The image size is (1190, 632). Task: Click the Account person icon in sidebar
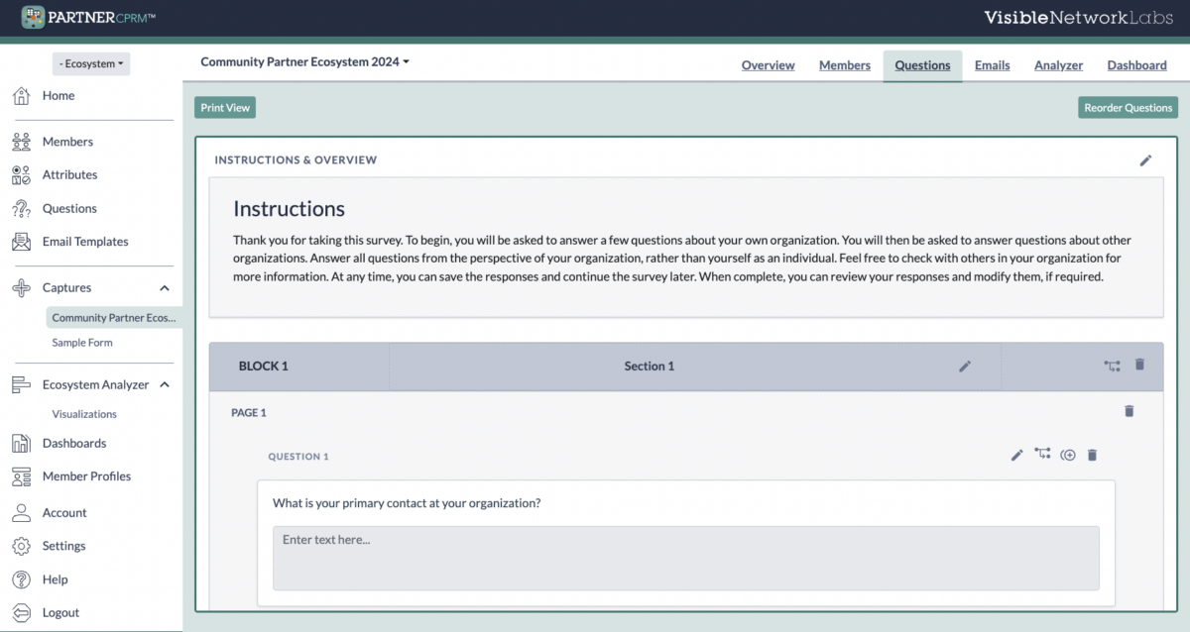(x=21, y=513)
